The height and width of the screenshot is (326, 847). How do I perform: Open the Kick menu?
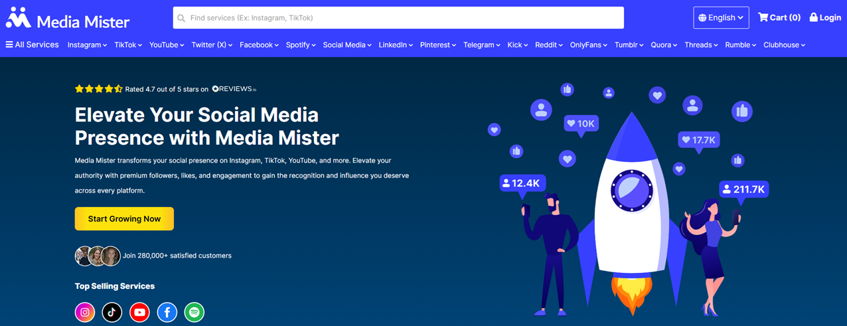(x=518, y=45)
